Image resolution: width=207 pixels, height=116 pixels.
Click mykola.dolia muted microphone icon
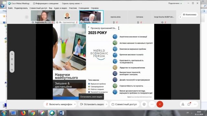117,22
